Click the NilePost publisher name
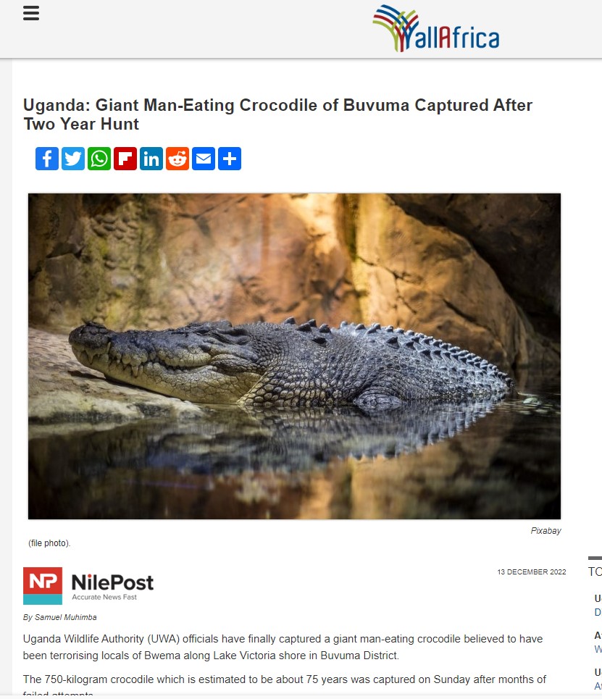This screenshot has height=699, width=602. (x=112, y=582)
